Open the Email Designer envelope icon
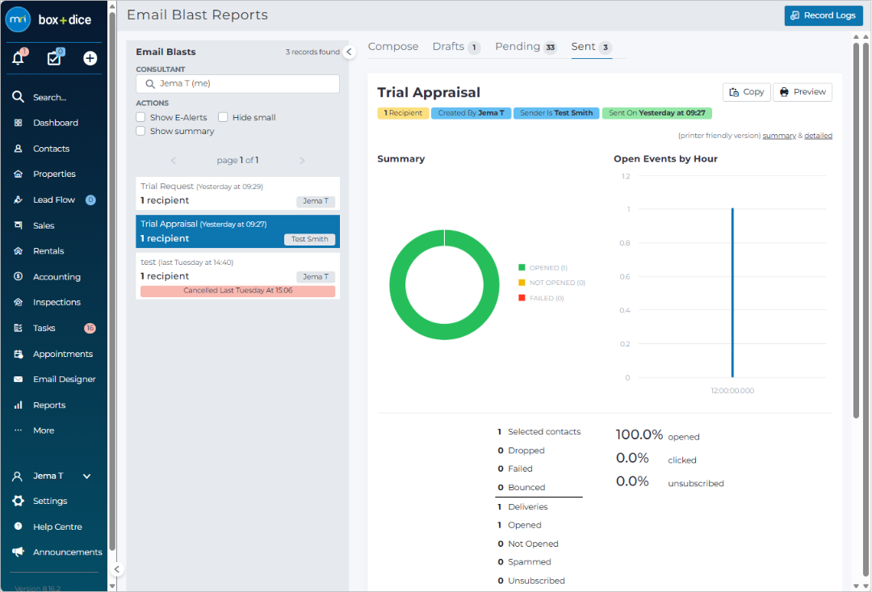This screenshot has width=872, height=592. point(19,380)
